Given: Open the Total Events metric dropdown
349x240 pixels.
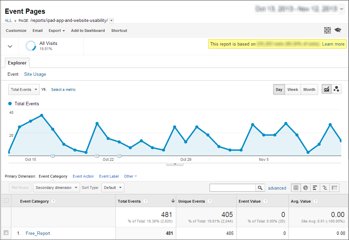Looking at the screenshot, I should 24,89.
